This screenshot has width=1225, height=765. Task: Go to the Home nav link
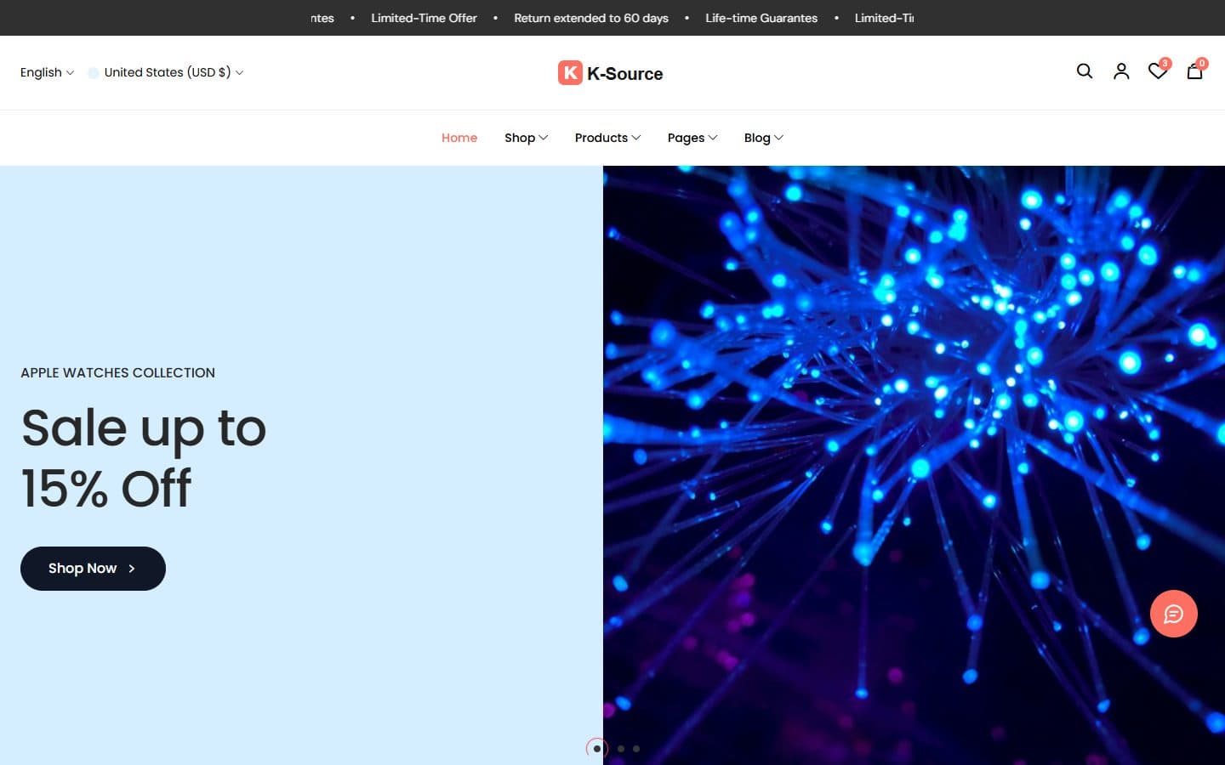459,138
